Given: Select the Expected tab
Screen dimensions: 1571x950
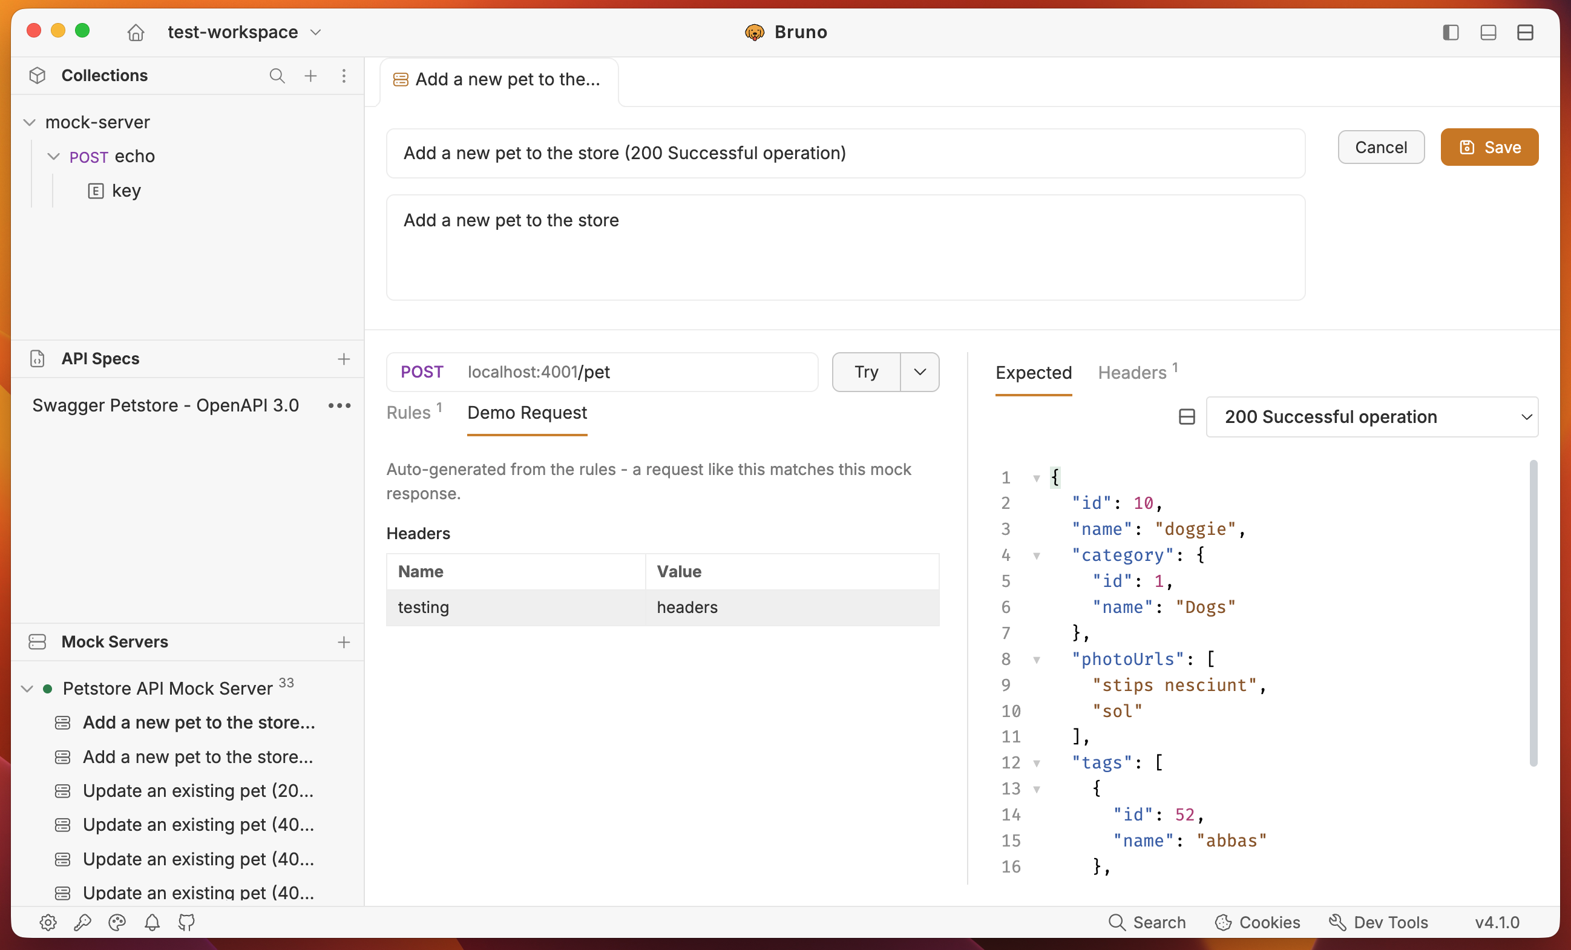Looking at the screenshot, I should coord(1034,372).
